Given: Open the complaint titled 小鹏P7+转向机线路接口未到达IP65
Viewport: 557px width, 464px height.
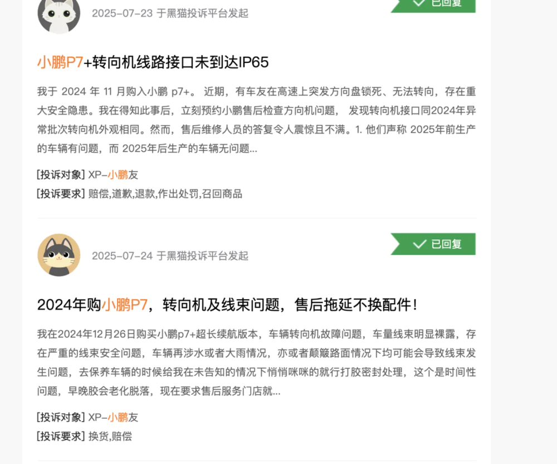Looking at the screenshot, I should pos(153,62).
